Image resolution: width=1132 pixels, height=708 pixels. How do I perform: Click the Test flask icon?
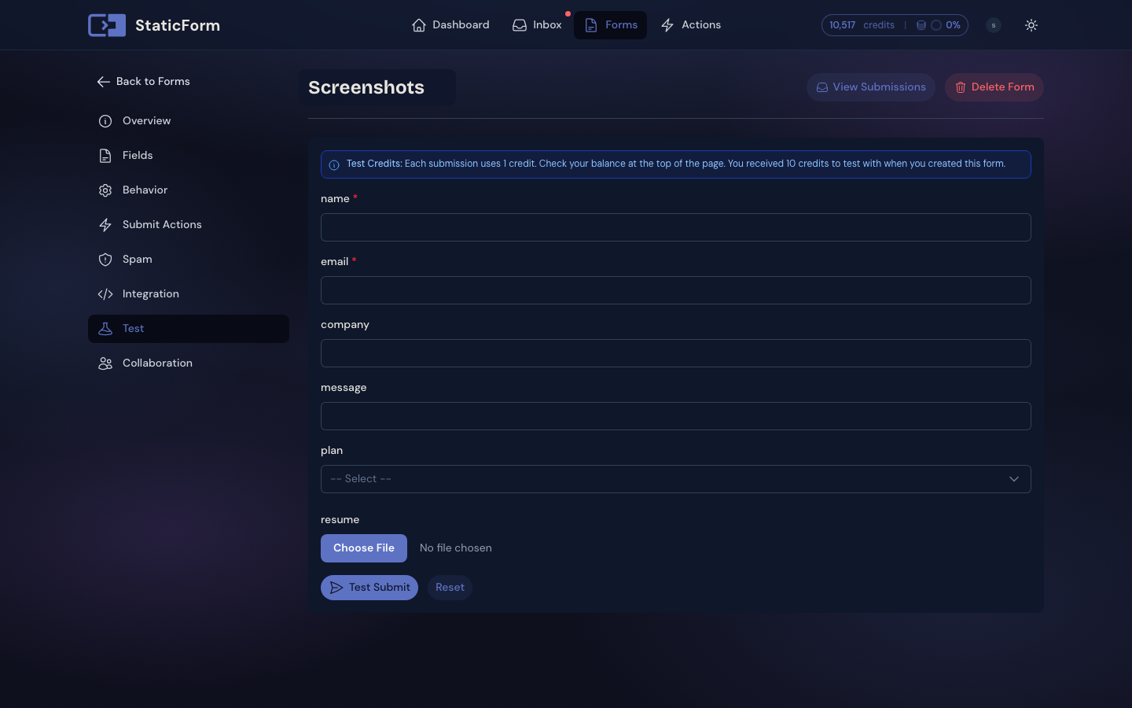[105, 329]
